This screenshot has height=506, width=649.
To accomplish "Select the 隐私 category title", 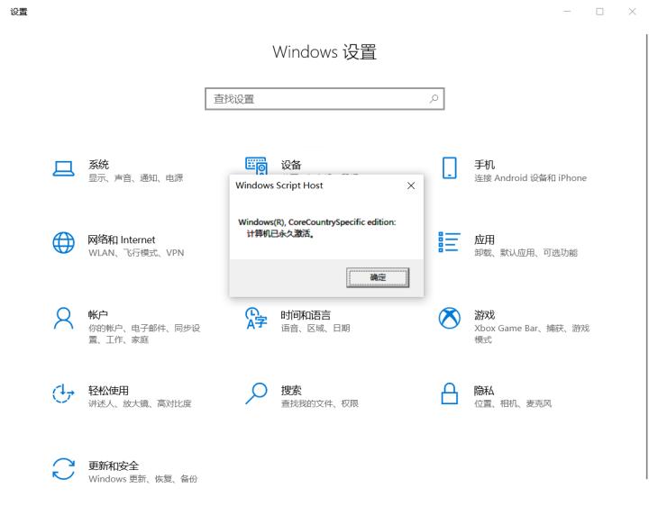I will pos(484,390).
